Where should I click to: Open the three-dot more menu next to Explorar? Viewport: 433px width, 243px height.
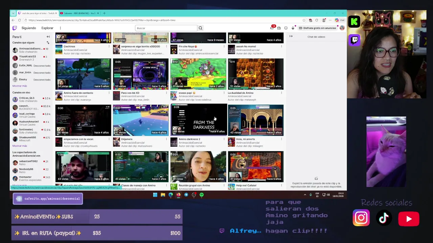(x=60, y=28)
